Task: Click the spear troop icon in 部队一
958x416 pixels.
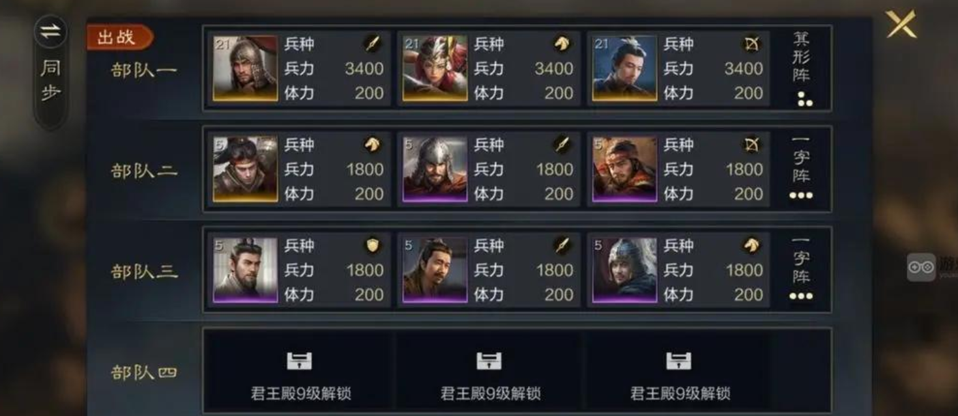Action: [x=373, y=44]
